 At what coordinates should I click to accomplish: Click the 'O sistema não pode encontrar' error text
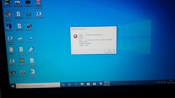pyautogui.click(x=95, y=41)
